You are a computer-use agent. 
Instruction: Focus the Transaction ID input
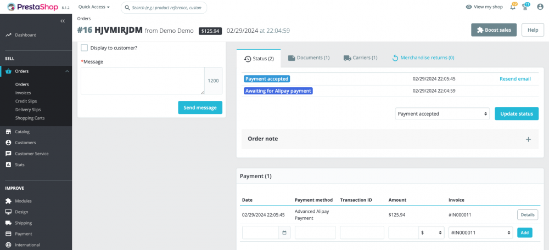tap(362, 232)
